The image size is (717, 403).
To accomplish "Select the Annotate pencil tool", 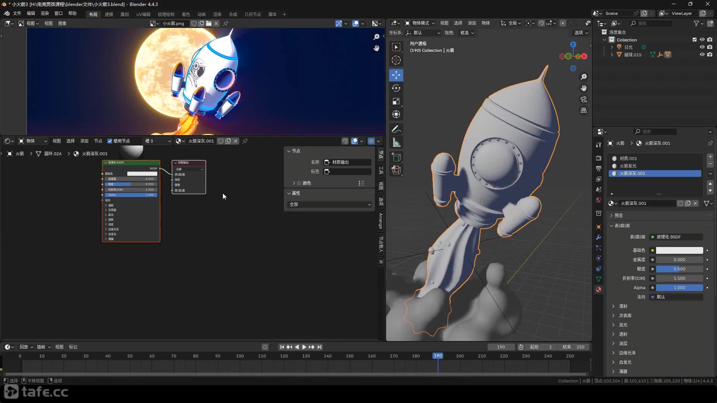I will tap(396, 129).
